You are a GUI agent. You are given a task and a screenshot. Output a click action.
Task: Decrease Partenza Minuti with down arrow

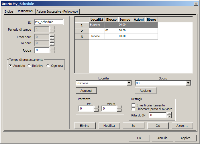pos(119,110)
